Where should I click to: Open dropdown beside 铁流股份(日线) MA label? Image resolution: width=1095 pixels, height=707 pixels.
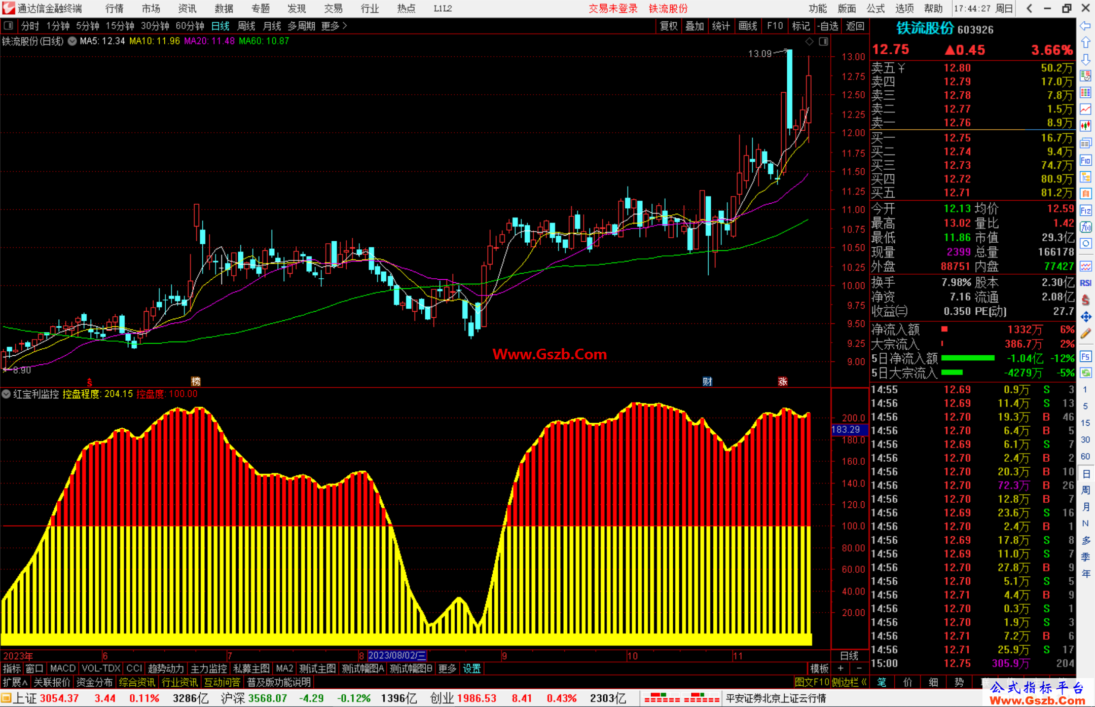click(72, 41)
